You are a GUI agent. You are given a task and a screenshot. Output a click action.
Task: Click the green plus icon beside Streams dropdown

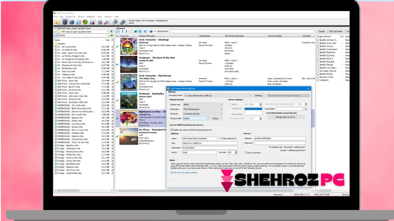[111, 35]
